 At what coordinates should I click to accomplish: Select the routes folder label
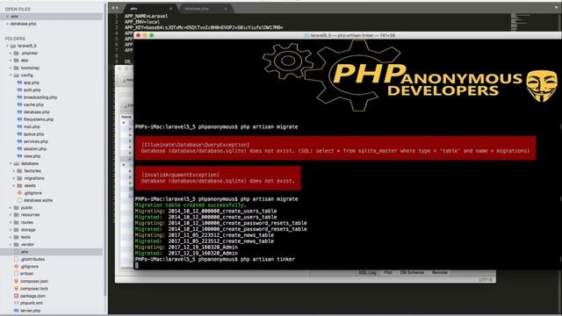pyautogui.click(x=26, y=222)
